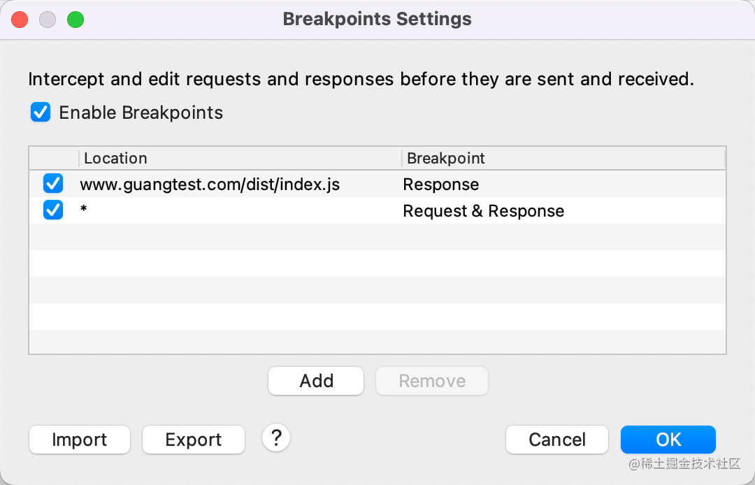Uncheck the www.guangtest.com breakpoint checkbox
Image resolution: width=755 pixels, height=485 pixels.
53,184
